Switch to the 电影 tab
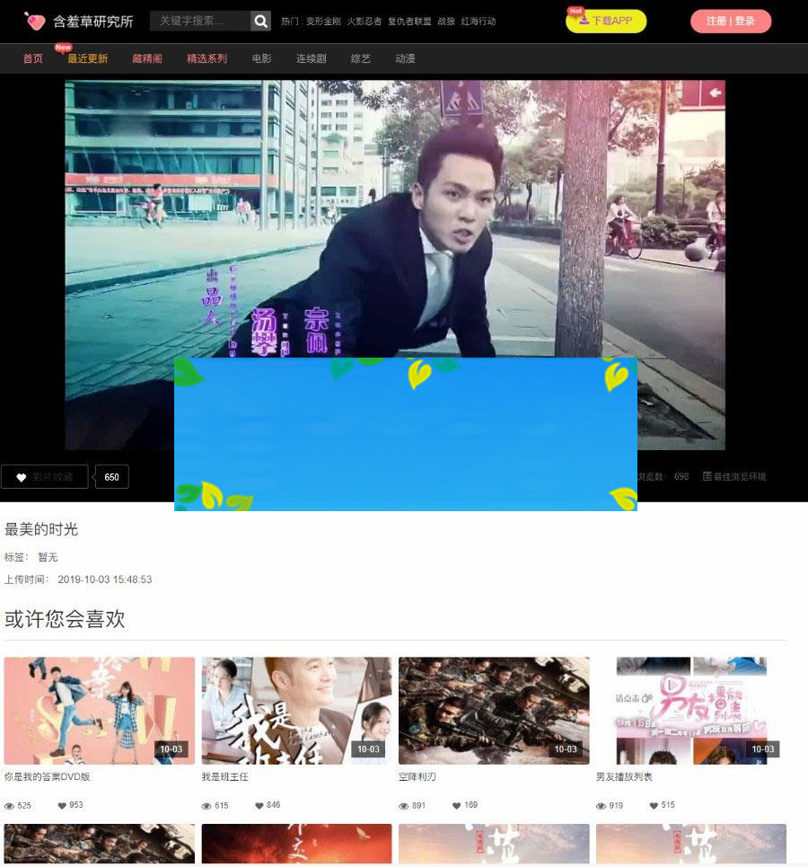Screen dimensions: 808x867 pos(260,58)
